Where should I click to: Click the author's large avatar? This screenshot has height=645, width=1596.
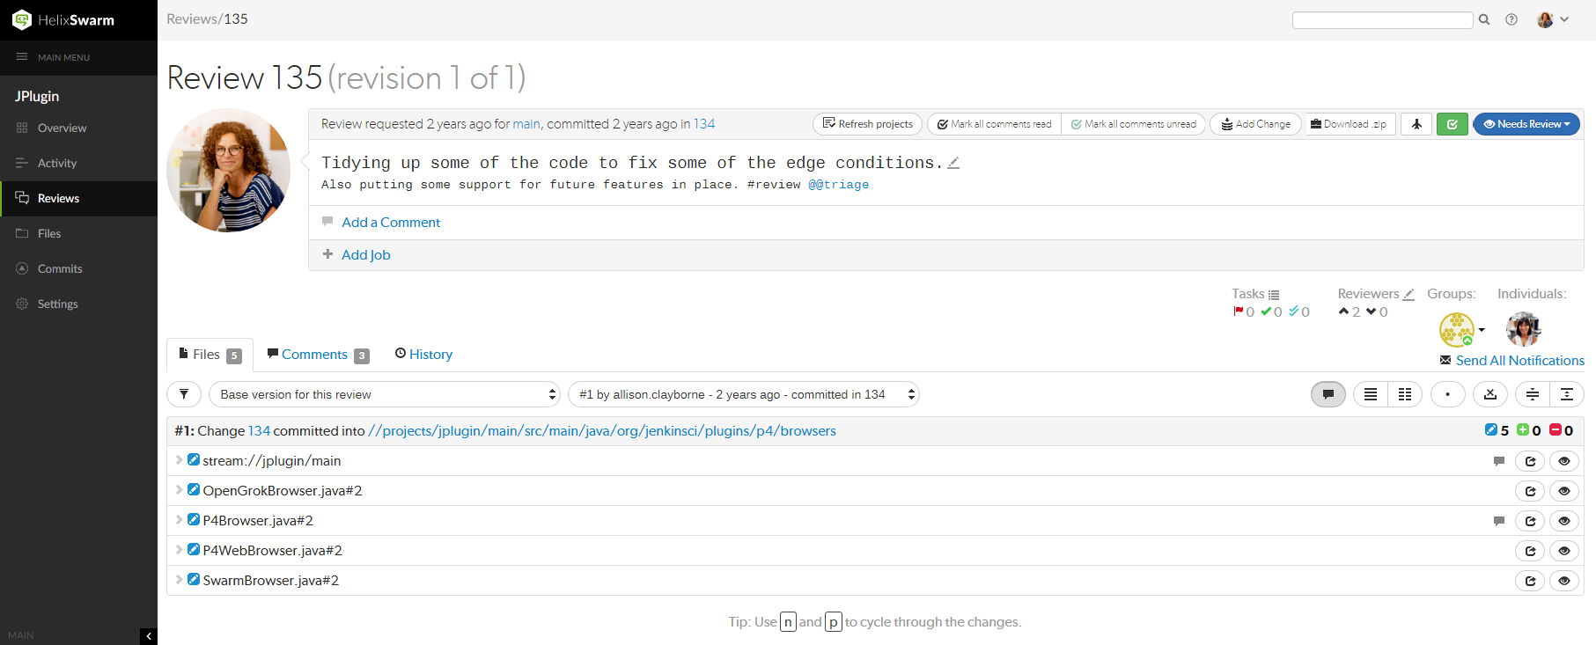tap(228, 170)
